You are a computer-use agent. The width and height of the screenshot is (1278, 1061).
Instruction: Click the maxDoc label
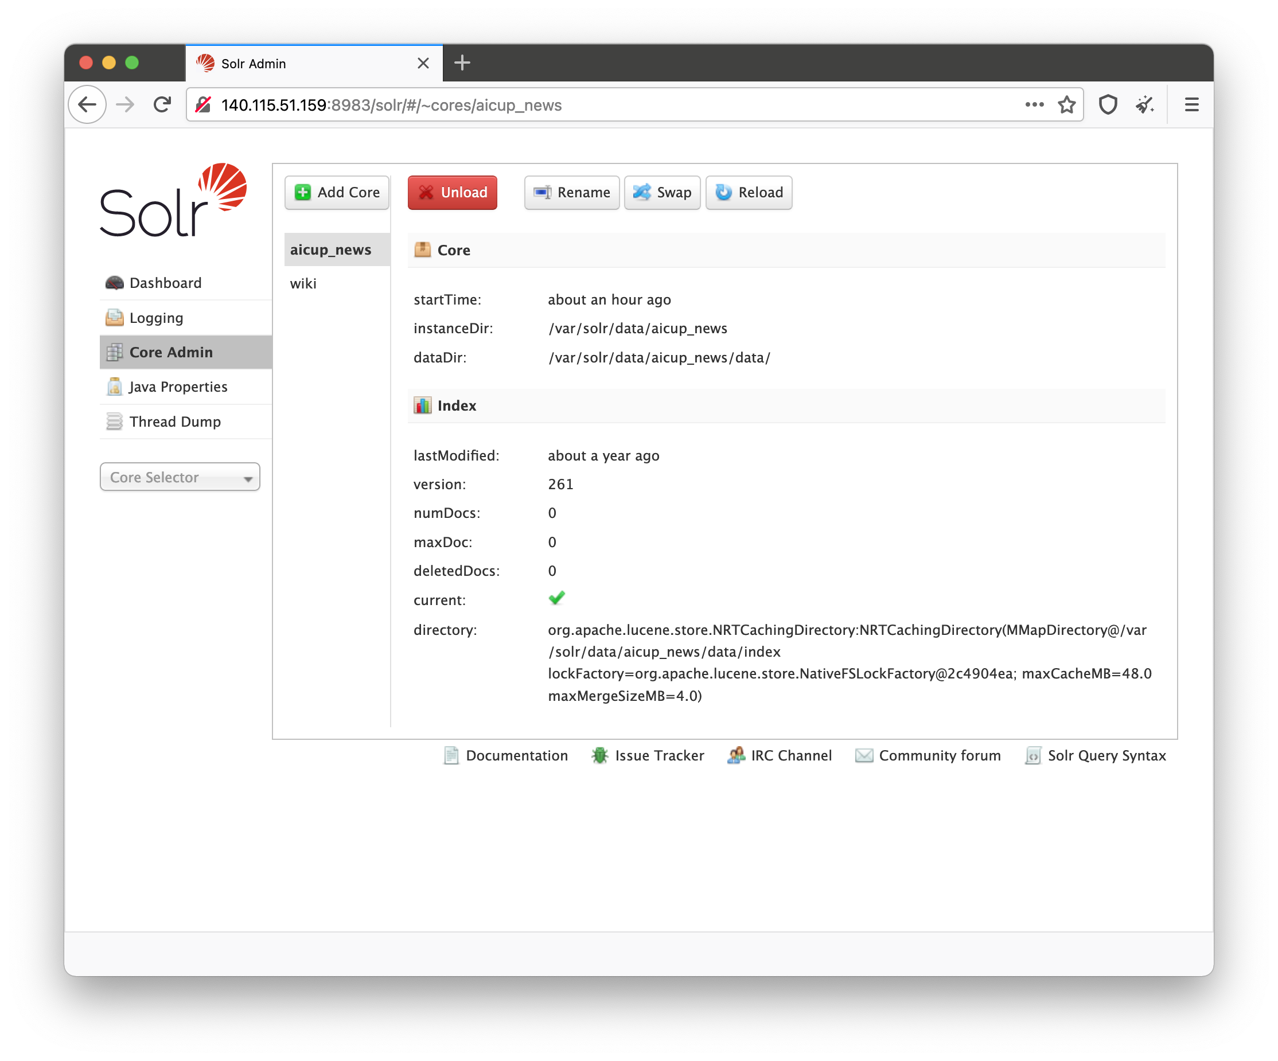pyautogui.click(x=443, y=542)
